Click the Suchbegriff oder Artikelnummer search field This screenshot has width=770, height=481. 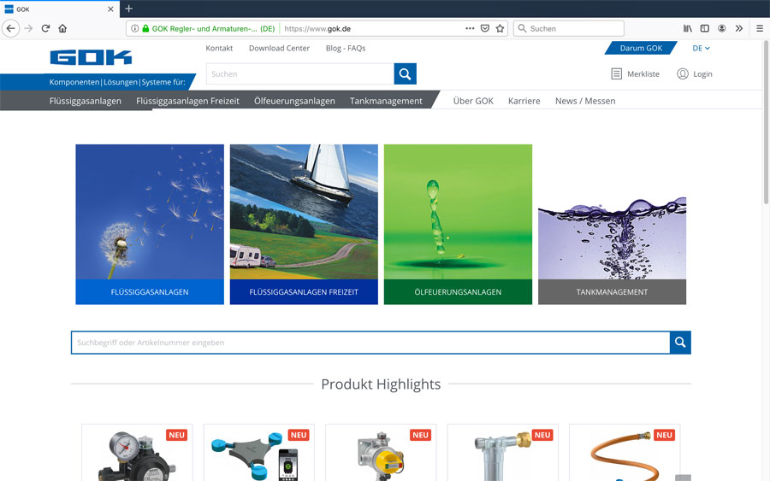coord(370,343)
